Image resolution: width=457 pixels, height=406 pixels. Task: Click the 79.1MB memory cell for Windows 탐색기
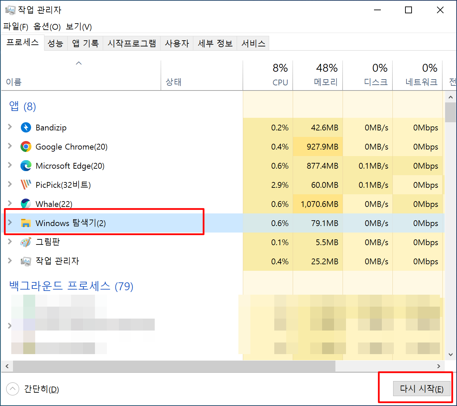pos(318,223)
